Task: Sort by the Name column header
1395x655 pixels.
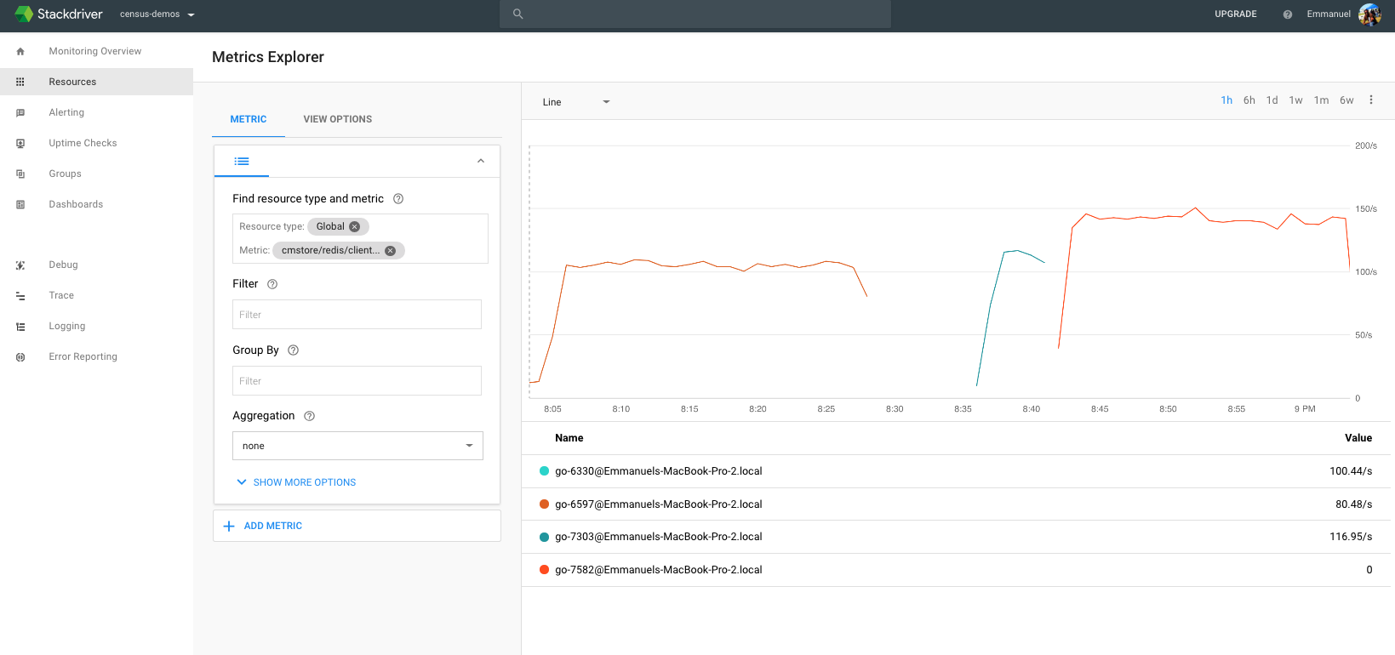Action: click(x=569, y=438)
